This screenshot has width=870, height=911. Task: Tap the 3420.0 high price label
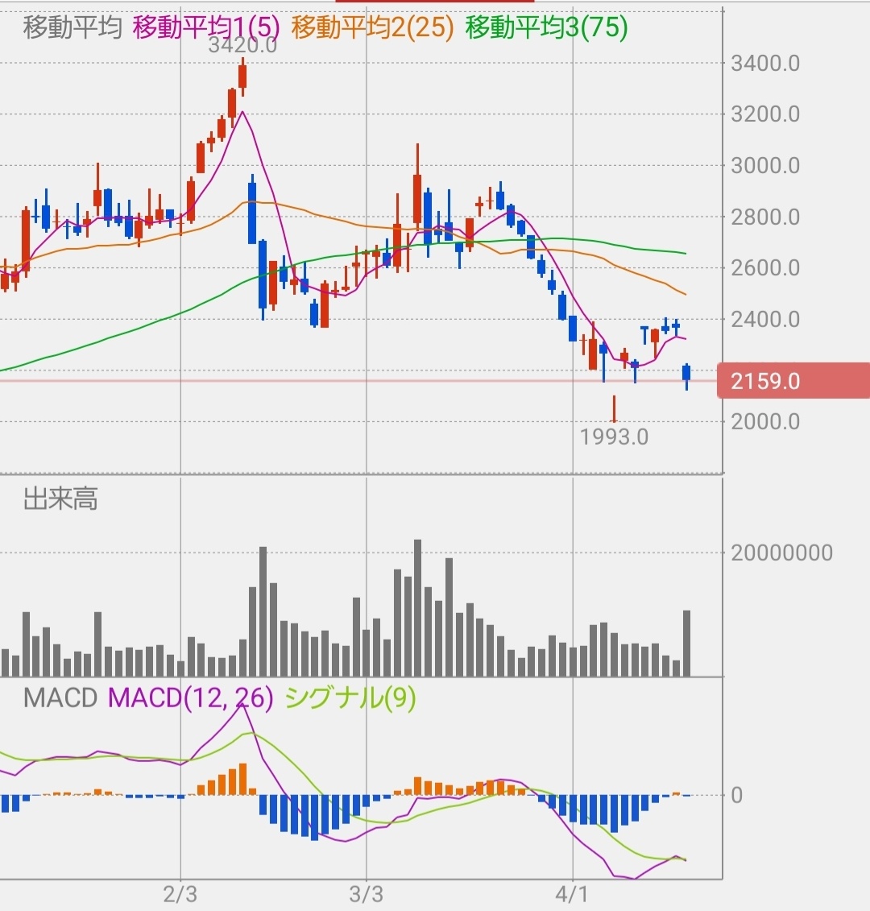[243, 45]
